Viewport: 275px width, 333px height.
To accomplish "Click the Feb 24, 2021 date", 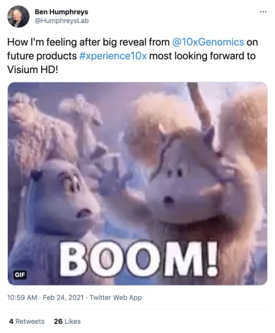I will [63, 297].
